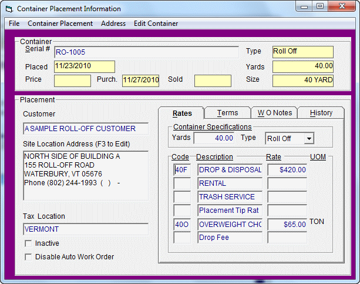
Task: Click the empty Price field
Action: click(72, 81)
